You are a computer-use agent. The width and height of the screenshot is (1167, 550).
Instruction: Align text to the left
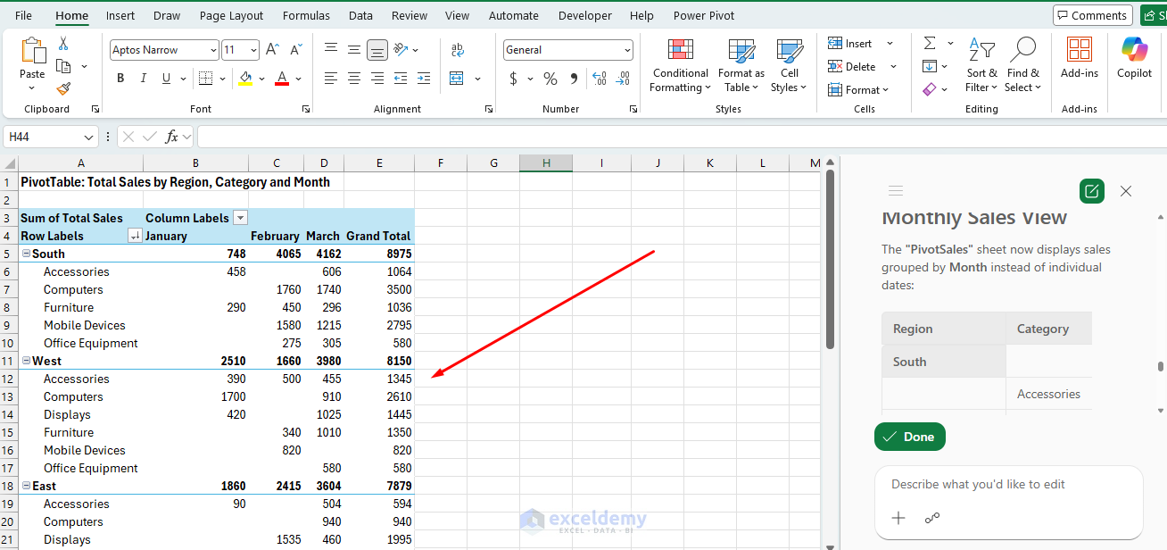tap(331, 79)
